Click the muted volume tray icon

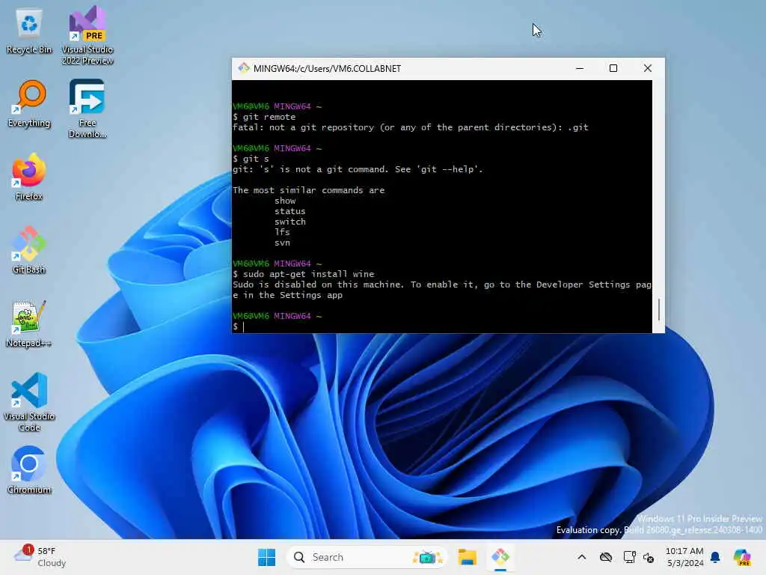click(649, 557)
